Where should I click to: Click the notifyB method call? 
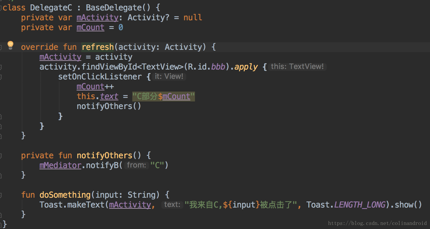point(102,166)
